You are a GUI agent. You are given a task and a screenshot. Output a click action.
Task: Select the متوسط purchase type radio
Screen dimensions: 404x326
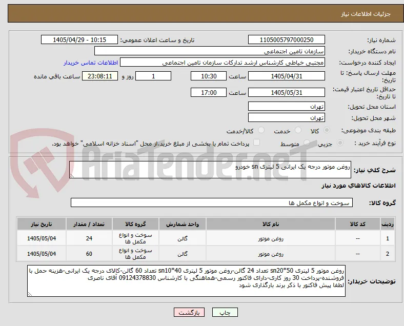tap(307, 142)
